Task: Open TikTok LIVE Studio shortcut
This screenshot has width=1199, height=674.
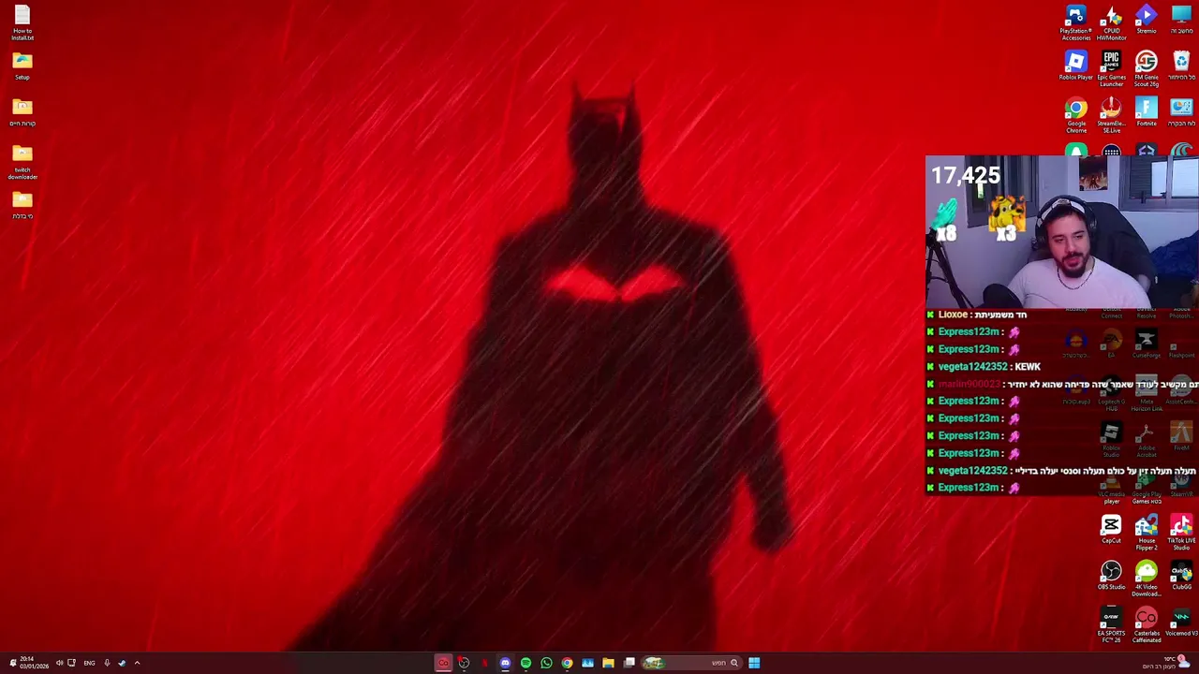Action: tap(1181, 533)
